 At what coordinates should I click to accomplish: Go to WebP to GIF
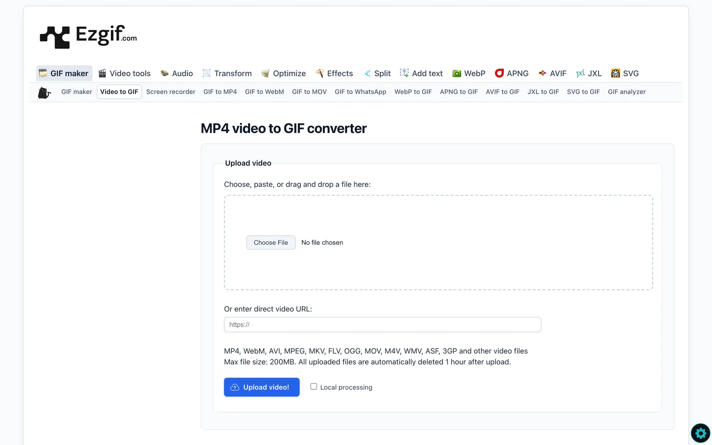[413, 92]
